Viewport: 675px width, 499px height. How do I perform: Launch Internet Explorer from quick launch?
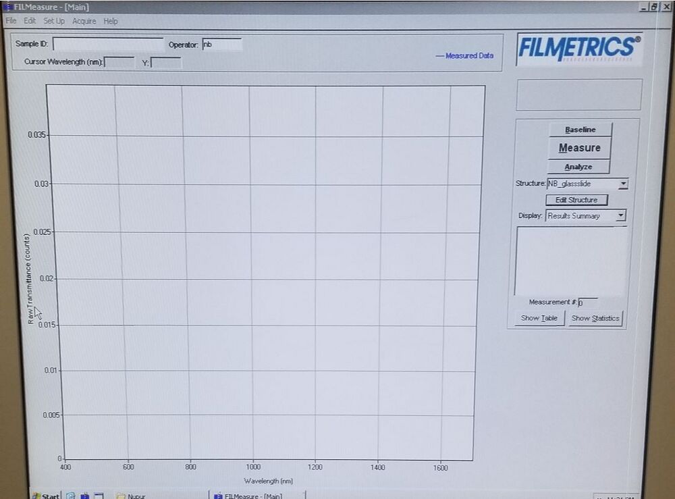[x=71, y=496]
